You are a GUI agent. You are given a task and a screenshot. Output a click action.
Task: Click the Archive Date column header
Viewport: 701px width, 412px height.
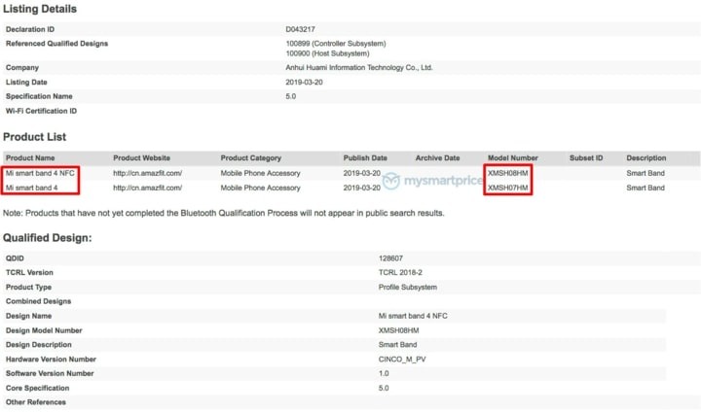pos(437,158)
